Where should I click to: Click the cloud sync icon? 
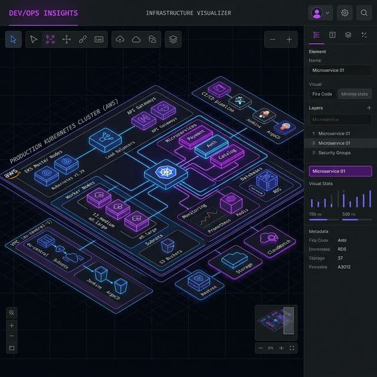153,39
